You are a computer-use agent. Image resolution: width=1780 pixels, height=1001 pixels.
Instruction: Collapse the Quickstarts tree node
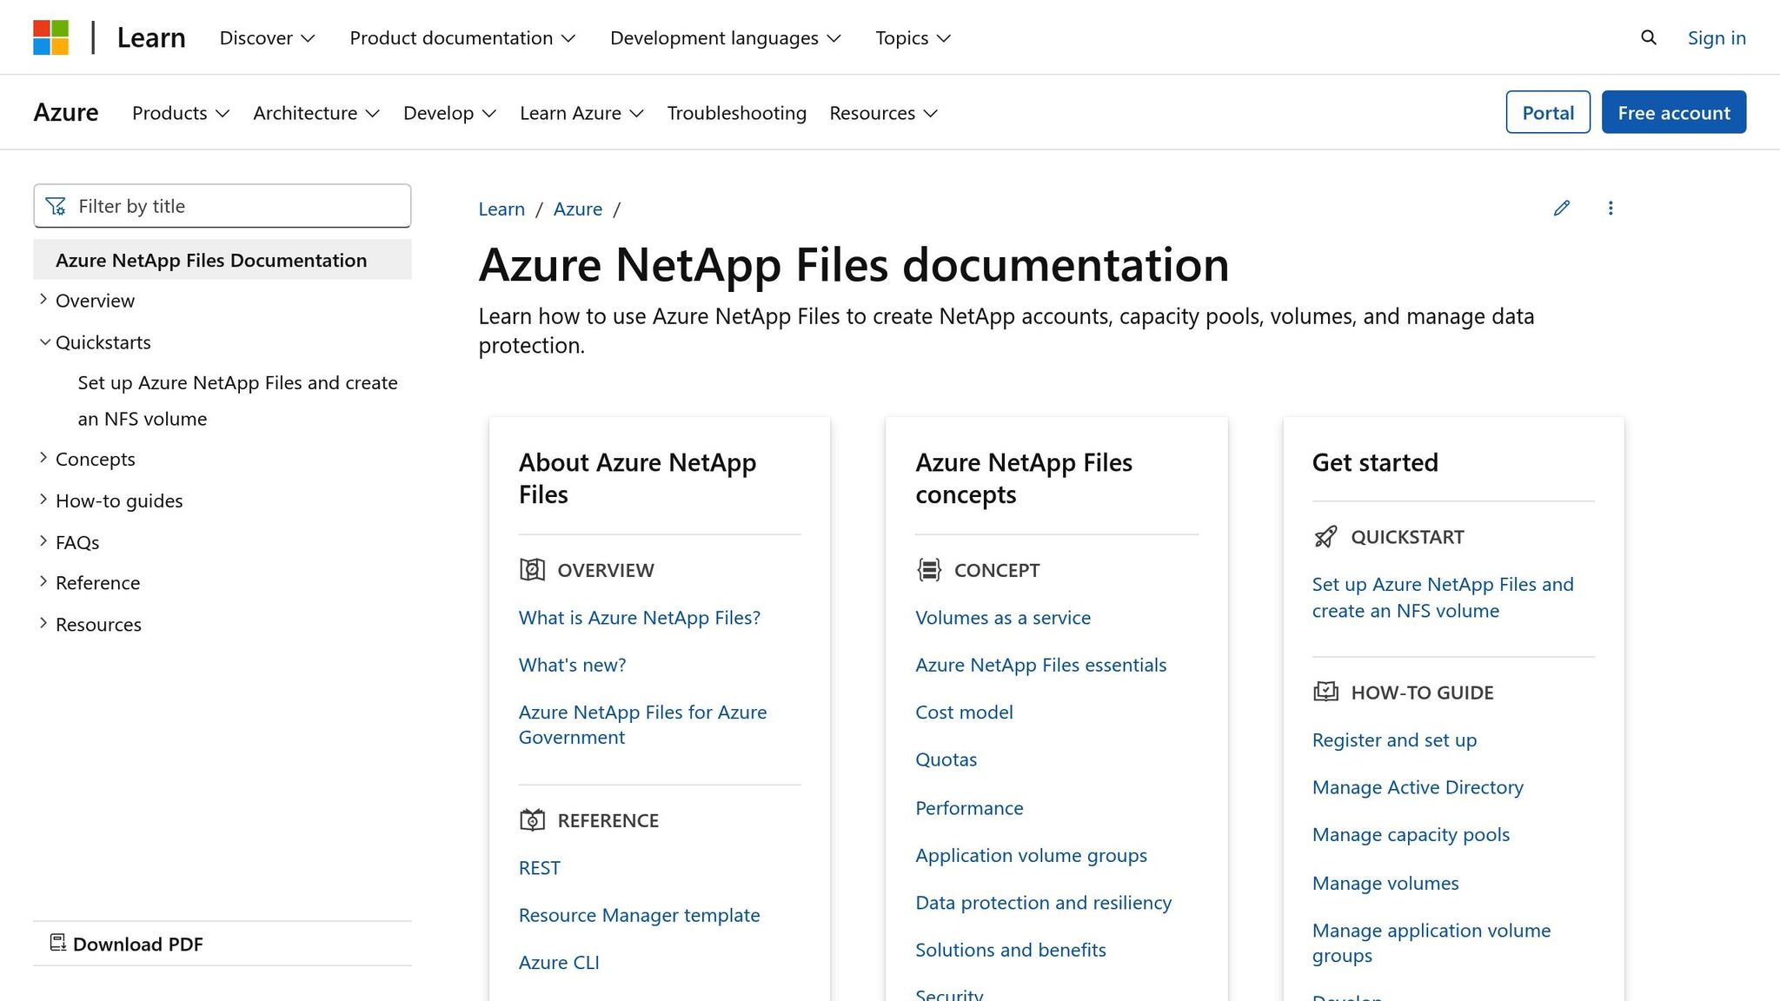[x=44, y=341]
